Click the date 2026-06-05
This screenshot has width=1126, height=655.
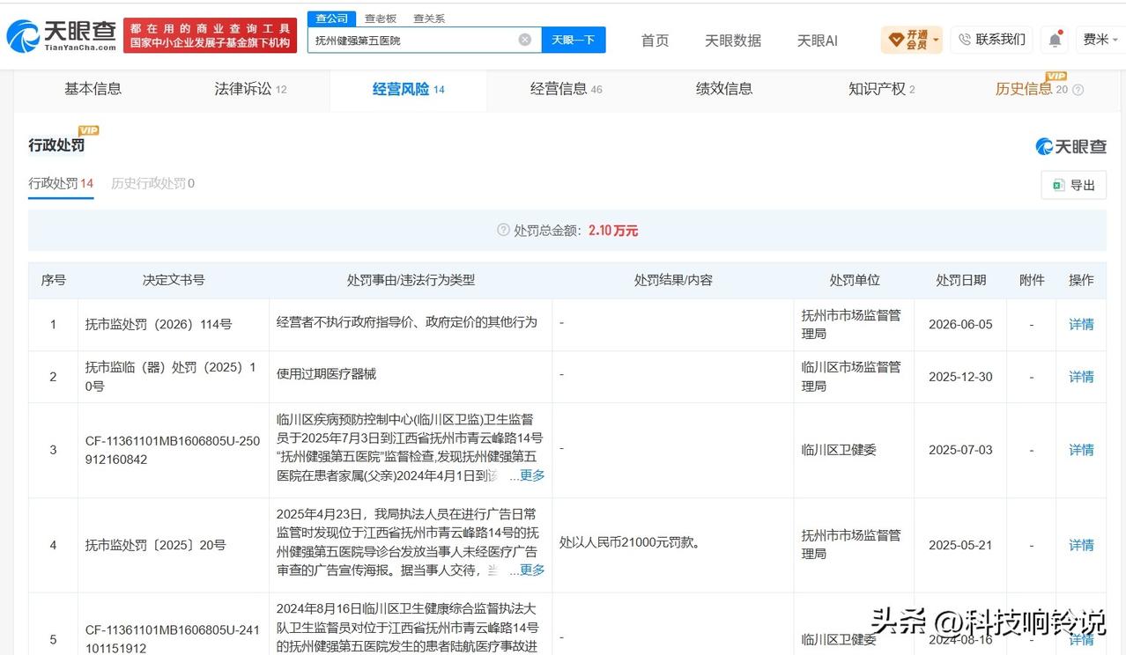click(960, 324)
